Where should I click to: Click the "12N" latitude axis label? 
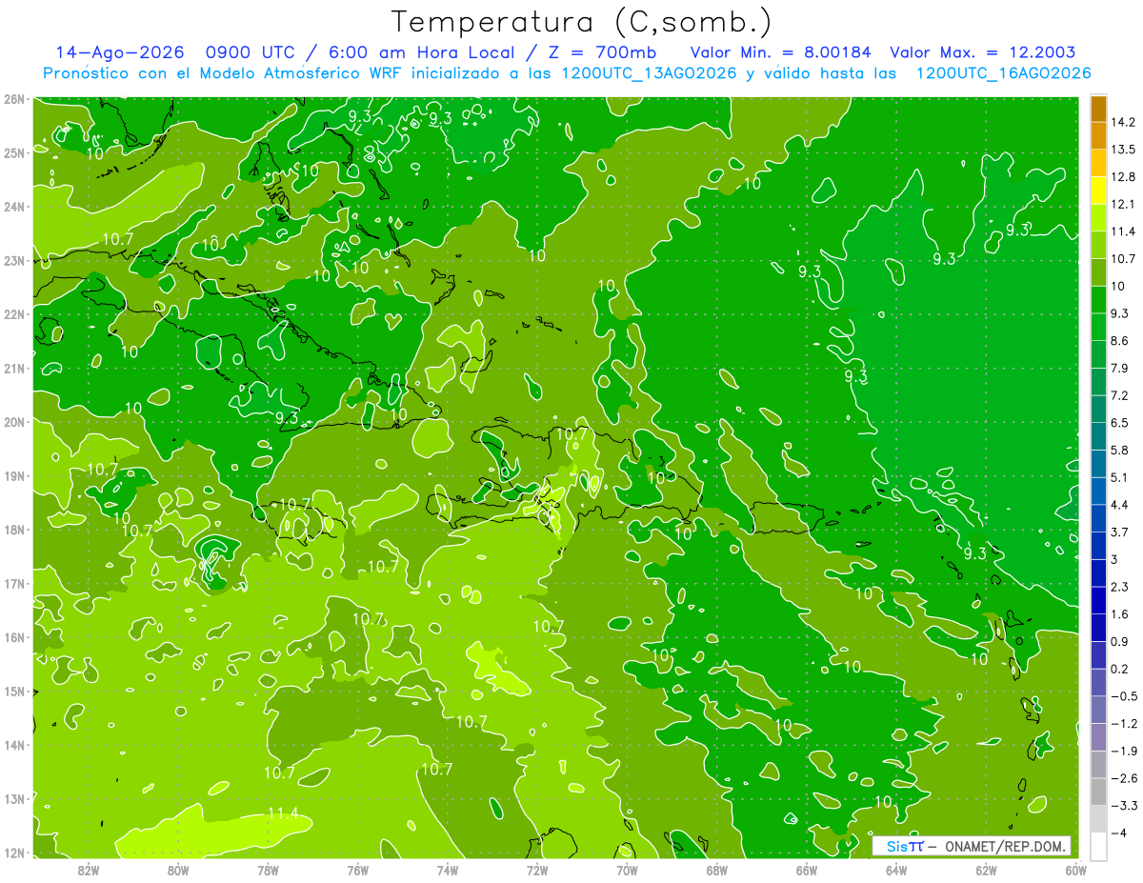(x=14, y=853)
